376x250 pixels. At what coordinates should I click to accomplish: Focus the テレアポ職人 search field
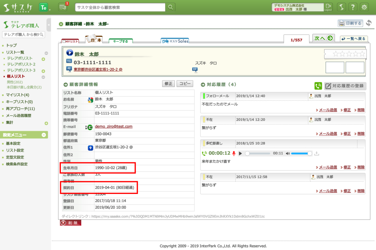pyautogui.click(x=23, y=35)
